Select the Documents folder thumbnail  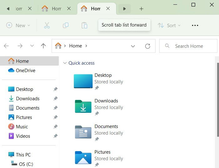tap(83, 132)
